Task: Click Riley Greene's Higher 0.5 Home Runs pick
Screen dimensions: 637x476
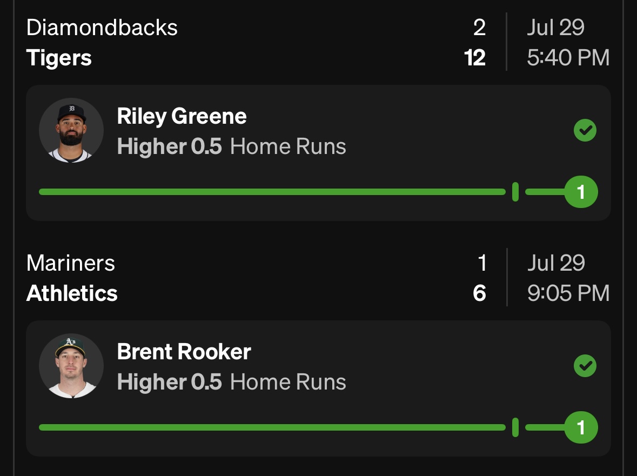Action: [231, 146]
